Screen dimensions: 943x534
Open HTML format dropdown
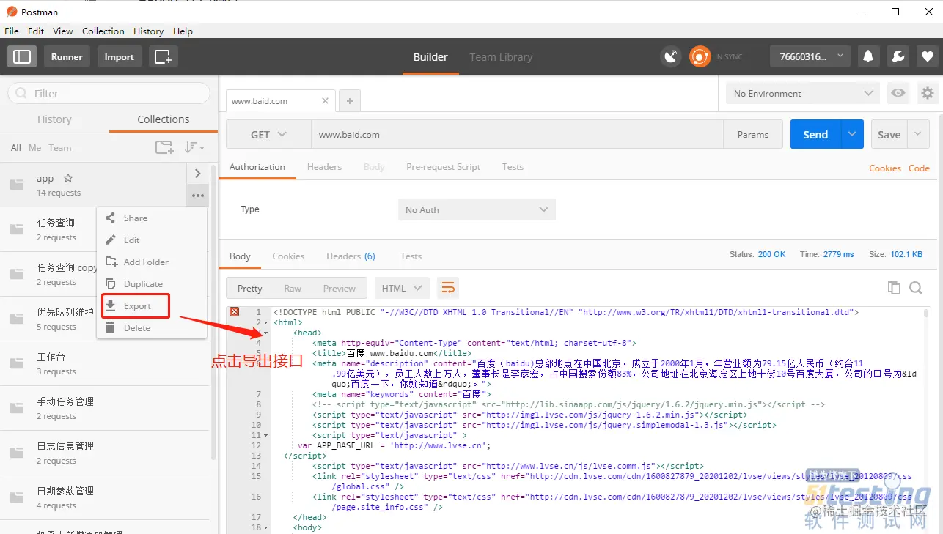tap(402, 288)
